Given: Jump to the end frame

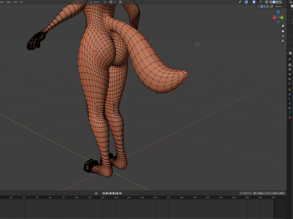Looking at the screenshot, I should pos(120,193).
